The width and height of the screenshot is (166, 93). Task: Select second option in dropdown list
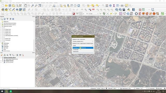tap(83, 50)
